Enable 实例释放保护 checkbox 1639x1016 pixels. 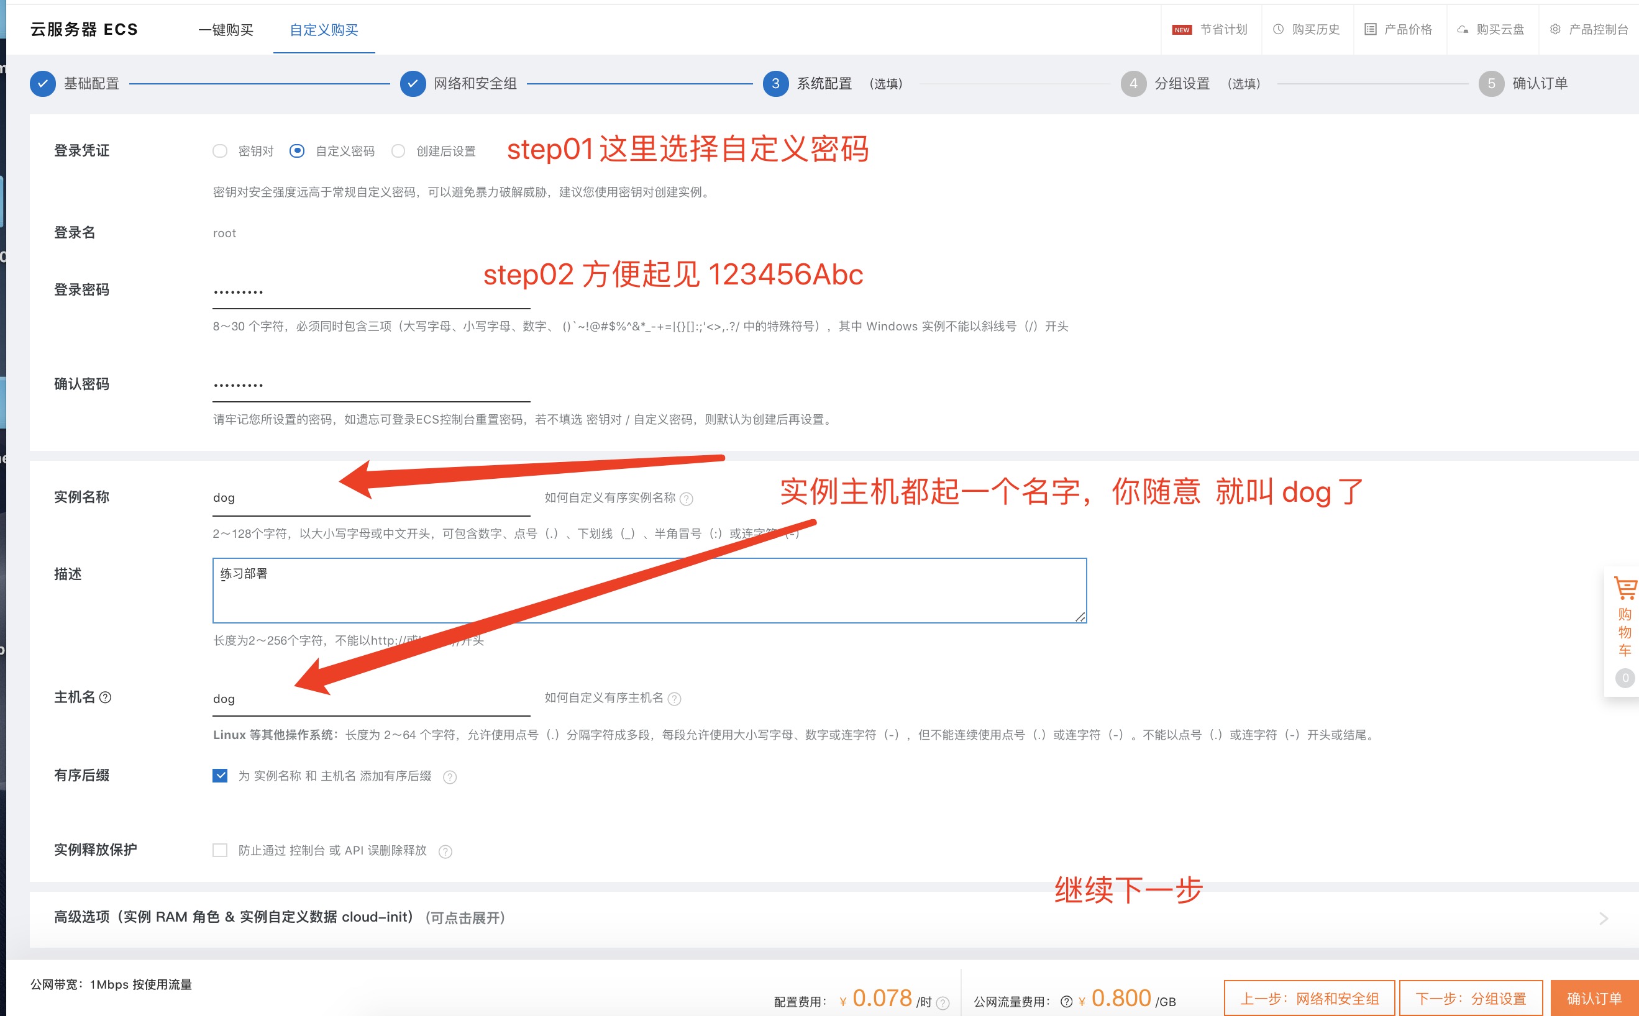(220, 850)
